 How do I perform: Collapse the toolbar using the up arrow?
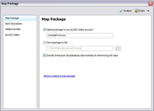pos(148,11)
